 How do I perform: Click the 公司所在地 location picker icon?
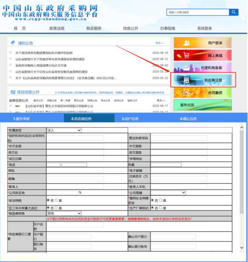(80, 192)
